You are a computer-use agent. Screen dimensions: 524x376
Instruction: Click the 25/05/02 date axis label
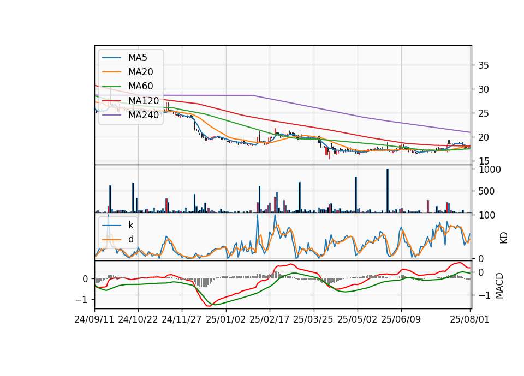[357, 319]
